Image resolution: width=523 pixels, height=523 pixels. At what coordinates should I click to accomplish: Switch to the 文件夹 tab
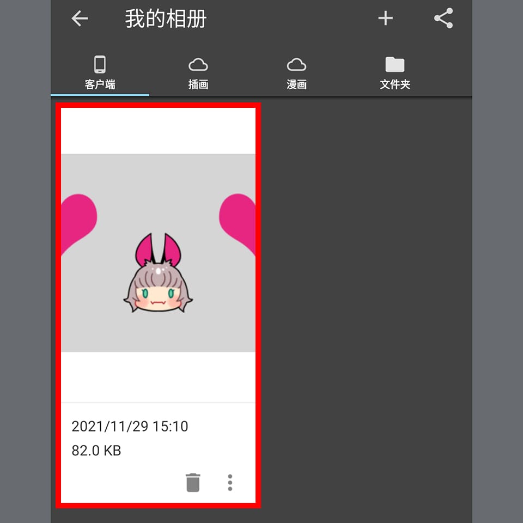(x=394, y=73)
